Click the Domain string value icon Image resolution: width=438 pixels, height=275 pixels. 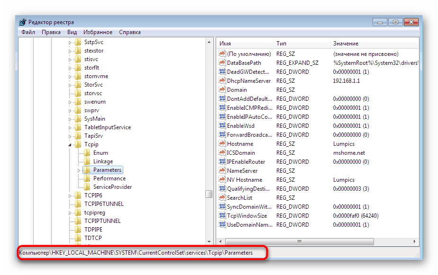click(x=222, y=89)
